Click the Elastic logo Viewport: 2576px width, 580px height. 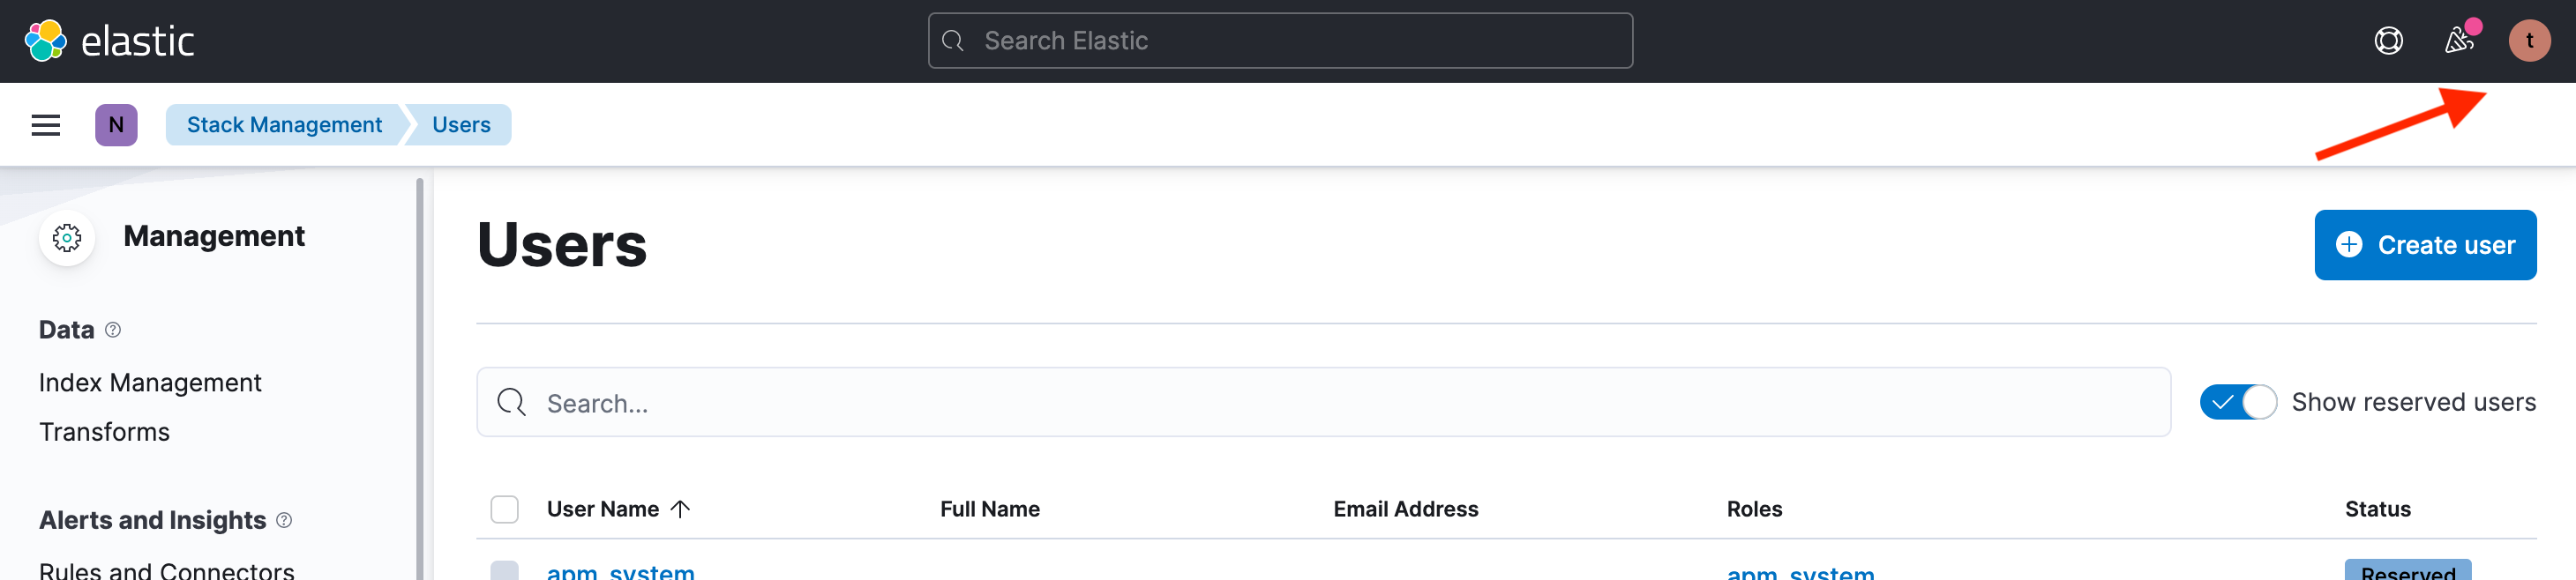[109, 41]
